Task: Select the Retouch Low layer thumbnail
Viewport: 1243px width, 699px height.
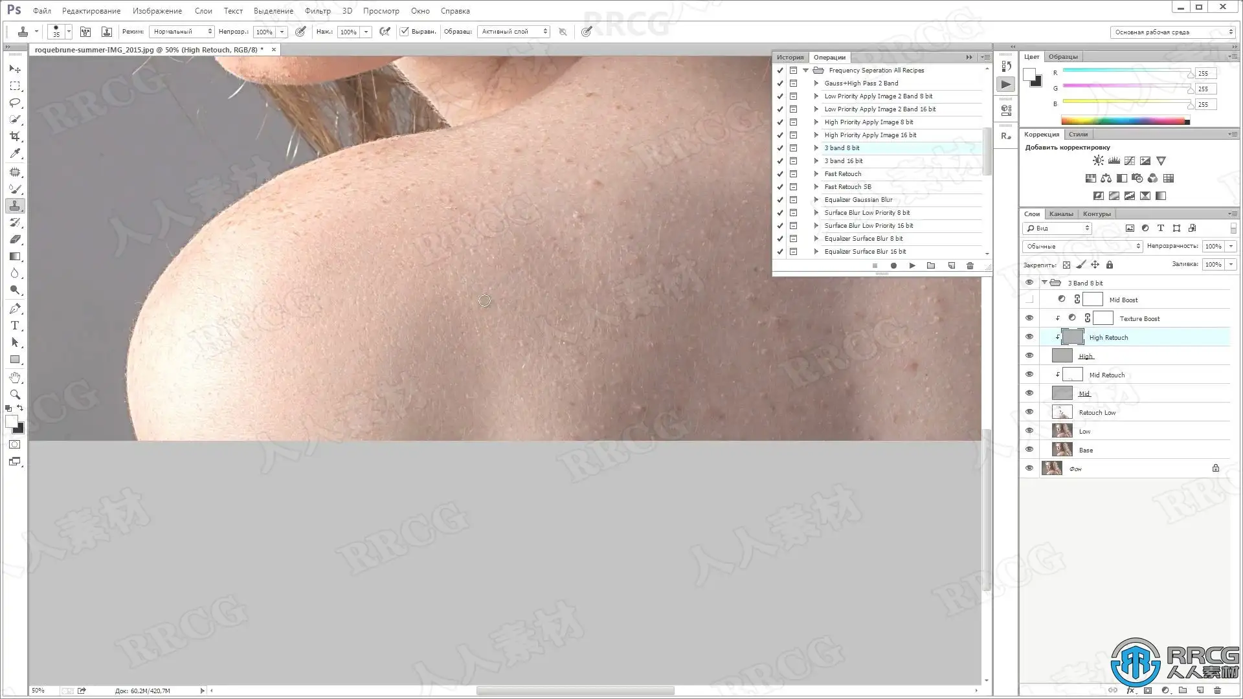Action: coord(1062,412)
